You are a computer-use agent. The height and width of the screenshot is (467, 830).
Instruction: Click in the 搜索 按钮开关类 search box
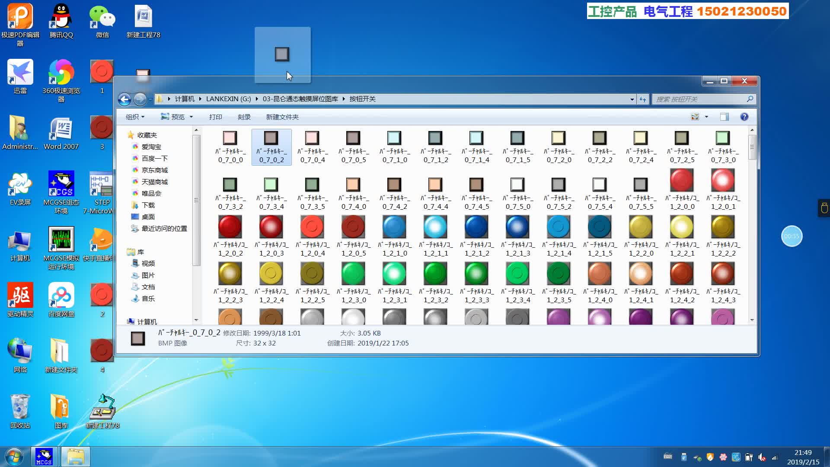click(x=698, y=99)
